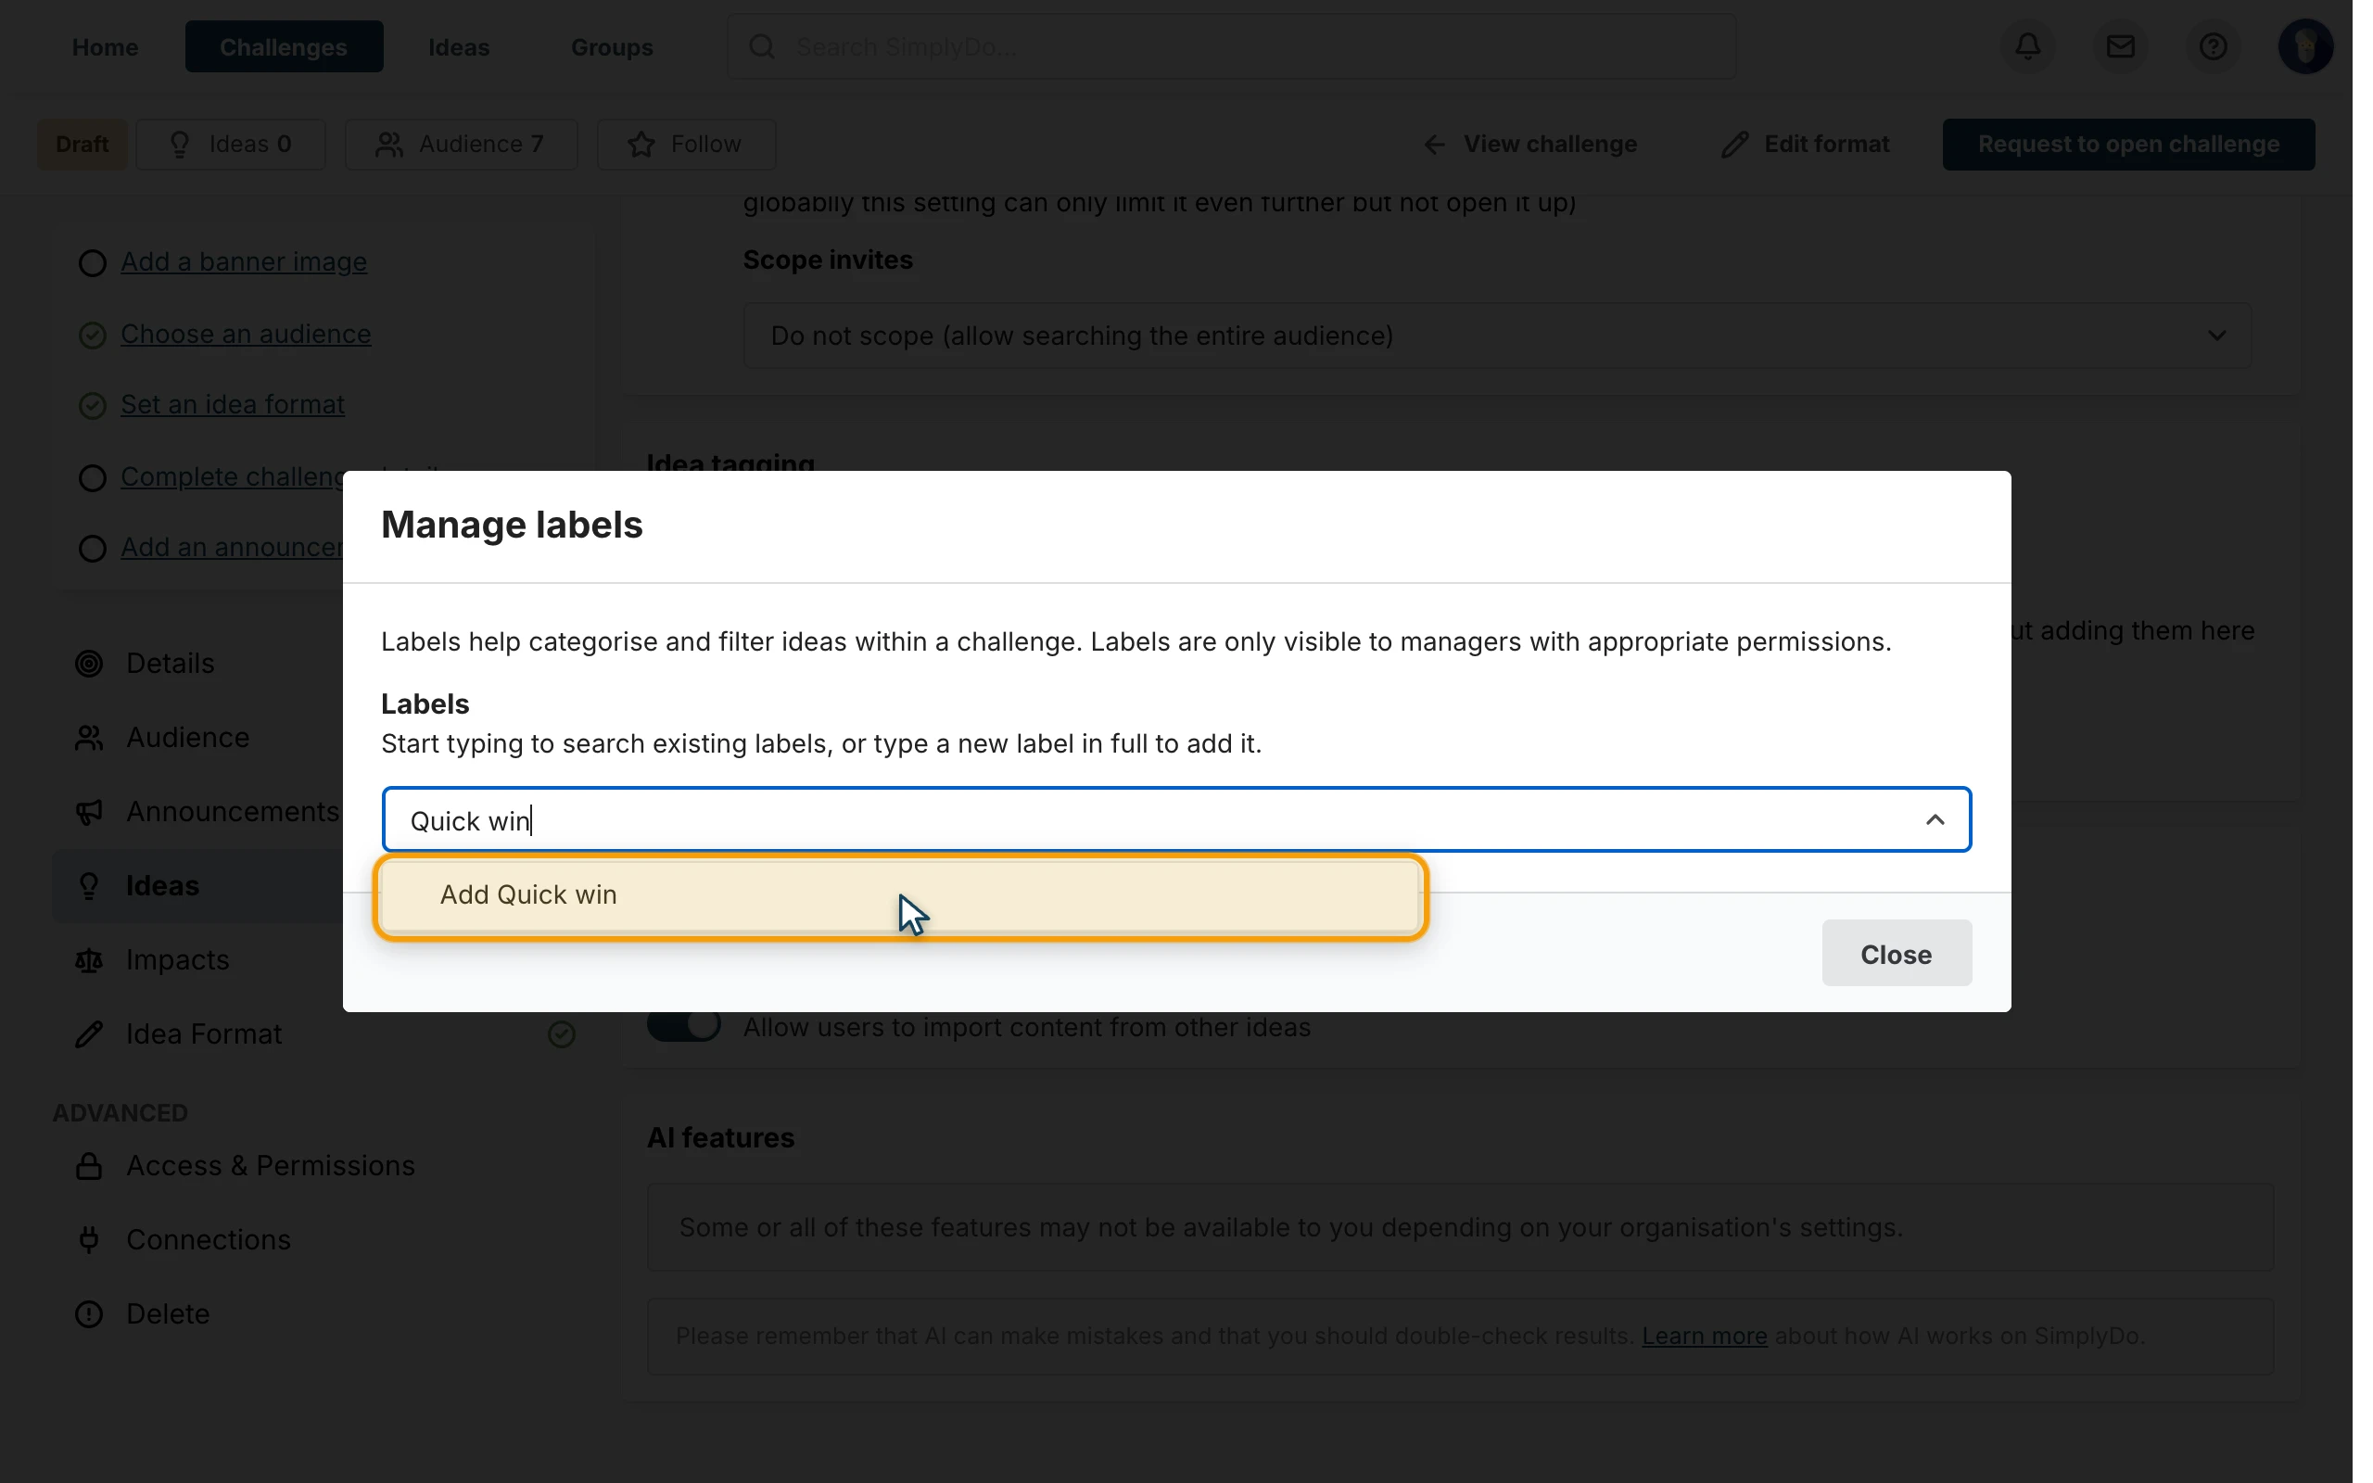
Task: Click the Ideas 0 counter button
Action: click(231, 145)
